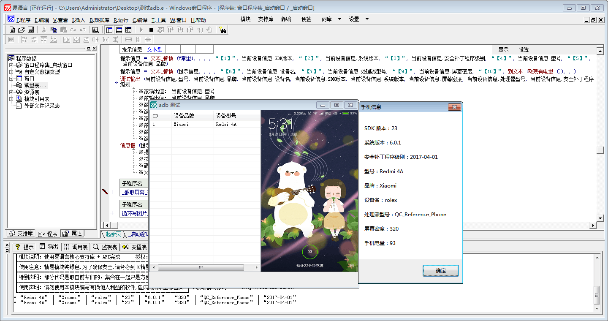The image size is (608, 321).
Task: Switch to the 调用表 bottom tab
Action: 76,247
